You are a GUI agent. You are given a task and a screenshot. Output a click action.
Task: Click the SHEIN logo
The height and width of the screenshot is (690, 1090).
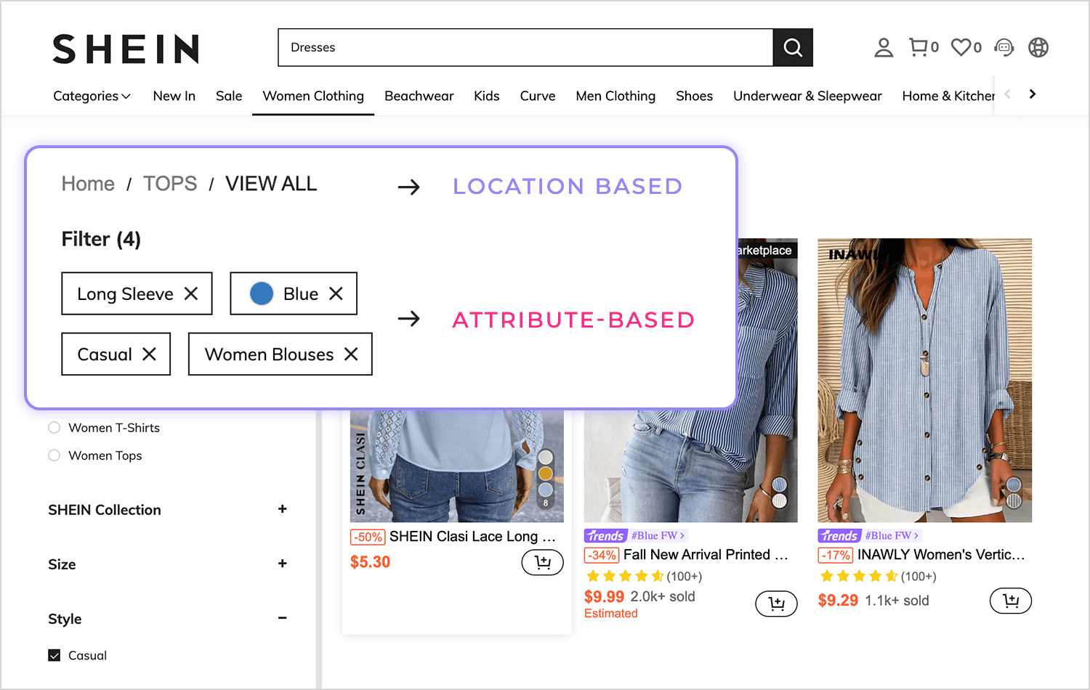126,49
